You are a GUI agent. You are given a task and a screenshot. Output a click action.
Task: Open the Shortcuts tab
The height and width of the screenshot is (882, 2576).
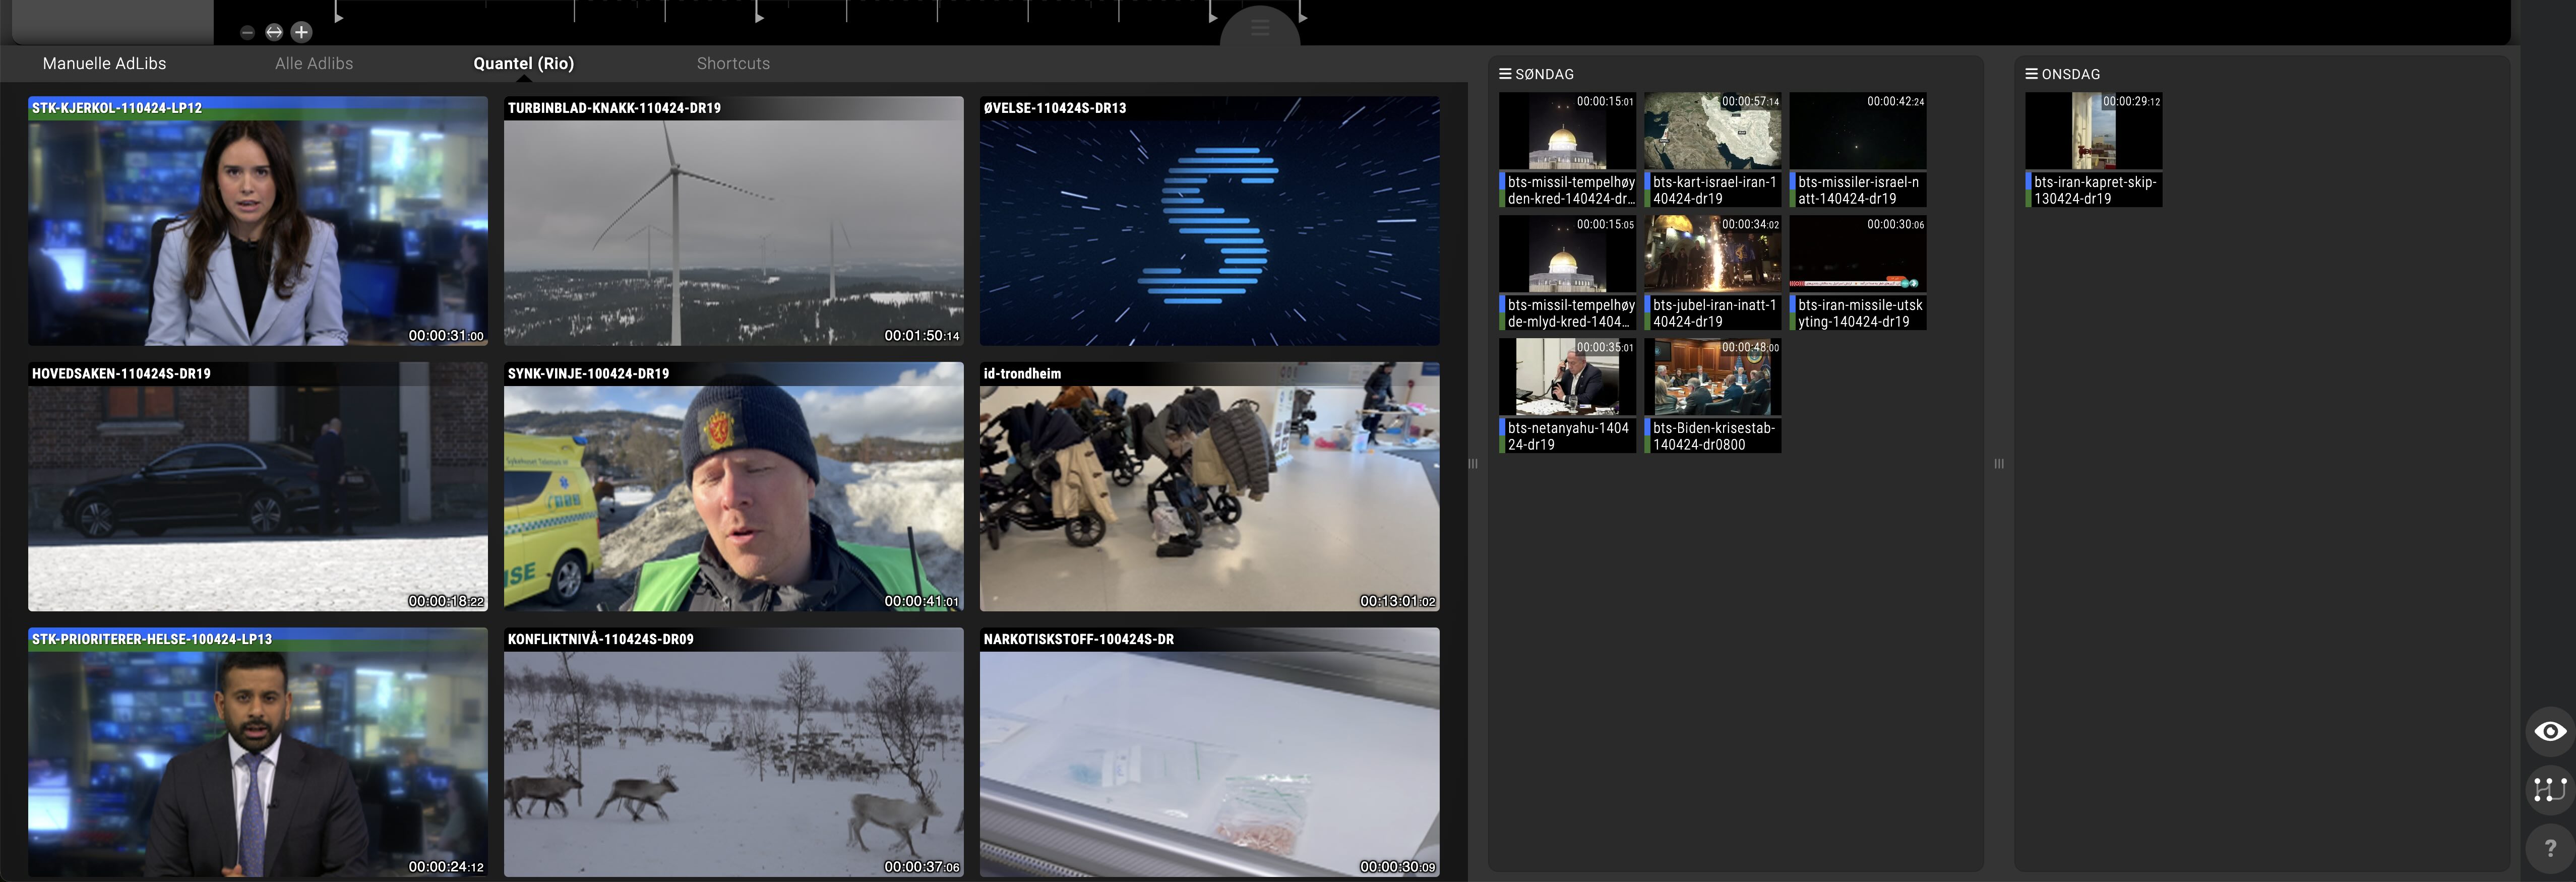733,63
